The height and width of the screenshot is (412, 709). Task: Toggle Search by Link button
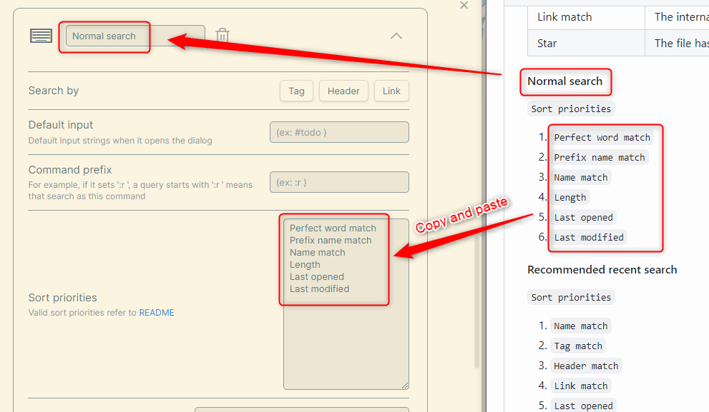click(x=391, y=91)
